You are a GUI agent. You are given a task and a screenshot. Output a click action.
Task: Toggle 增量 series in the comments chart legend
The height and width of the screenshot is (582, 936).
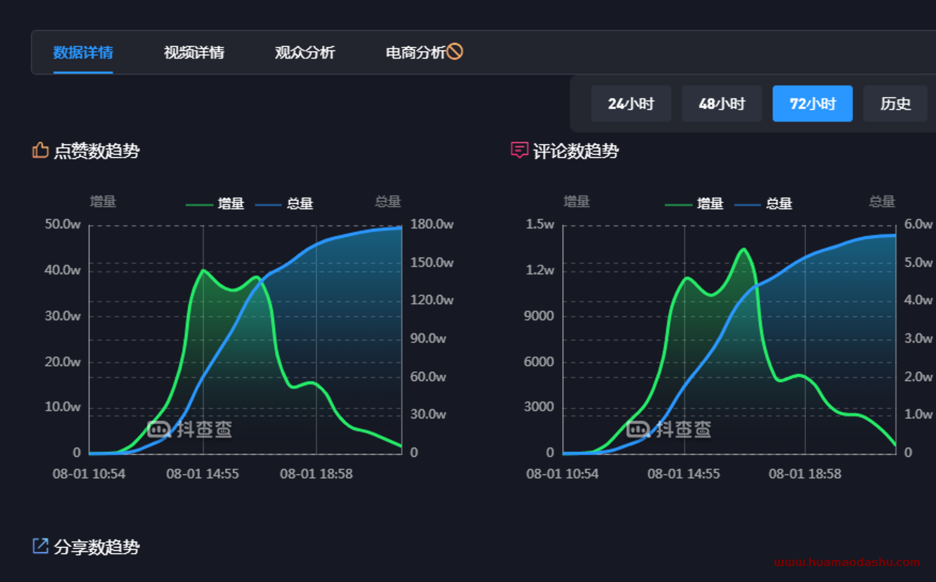click(694, 203)
